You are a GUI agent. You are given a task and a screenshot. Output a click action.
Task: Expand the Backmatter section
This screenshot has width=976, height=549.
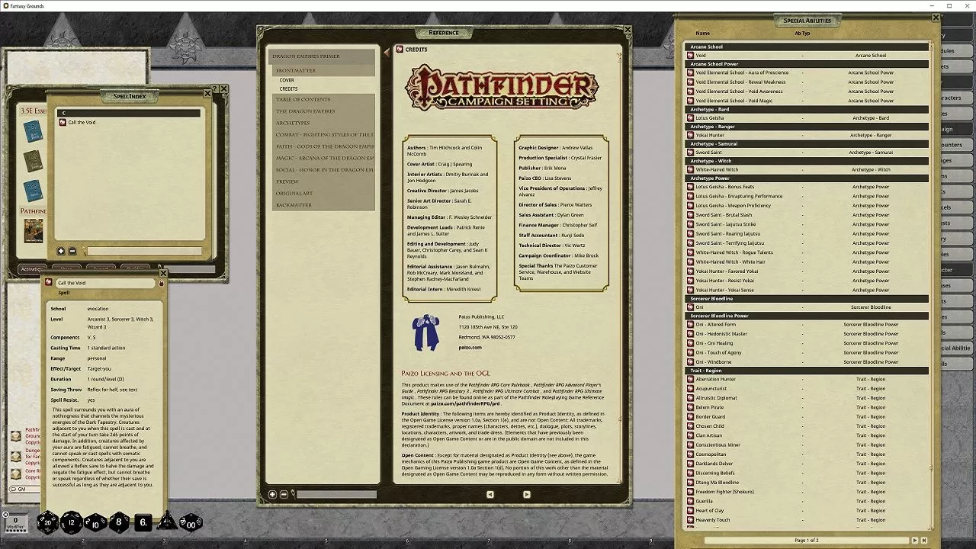(x=325, y=205)
